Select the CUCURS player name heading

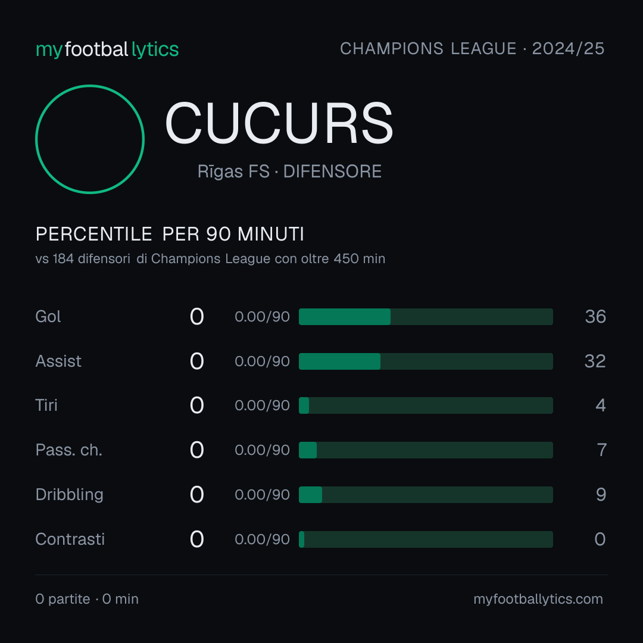tap(279, 123)
